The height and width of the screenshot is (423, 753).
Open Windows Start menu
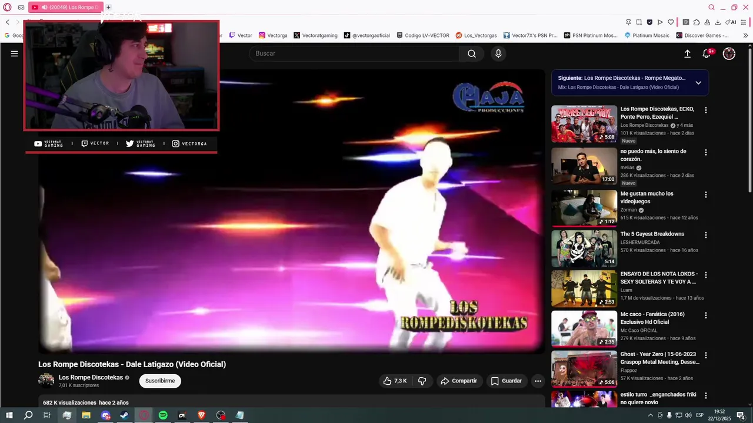pyautogui.click(x=9, y=415)
